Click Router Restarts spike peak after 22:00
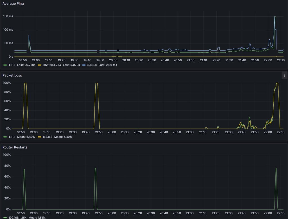Viewport: 288px width, 219px height. pos(276,168)
